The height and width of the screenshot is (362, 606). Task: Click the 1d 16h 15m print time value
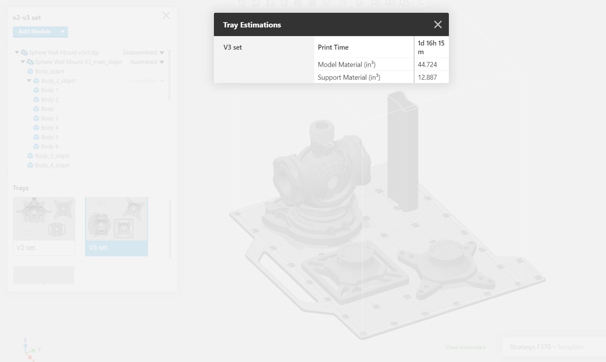coord(431,47)
